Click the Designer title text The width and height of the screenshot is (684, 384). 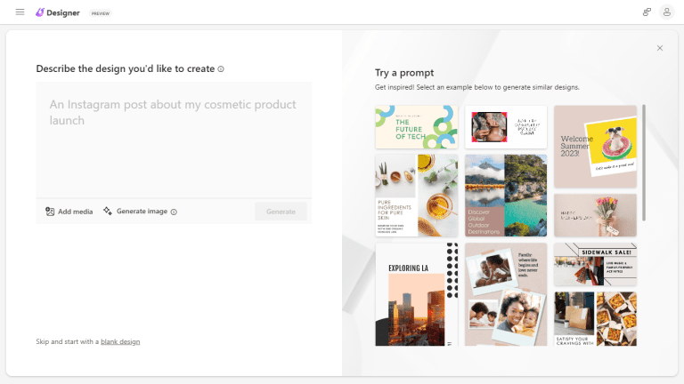(x=63, y=13)
